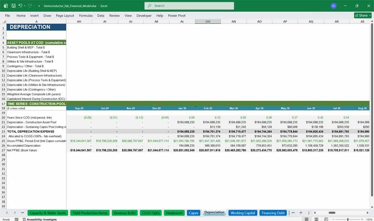The height and width of the screenshot is (221, 374).
Task: Open the Power Pivot ribbon tab
Action: [x=177, y=15]
